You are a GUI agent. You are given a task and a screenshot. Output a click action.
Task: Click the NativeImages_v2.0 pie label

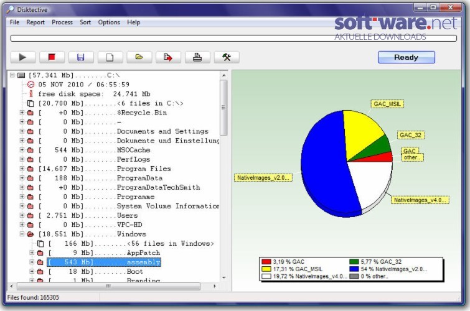(263, 178)
